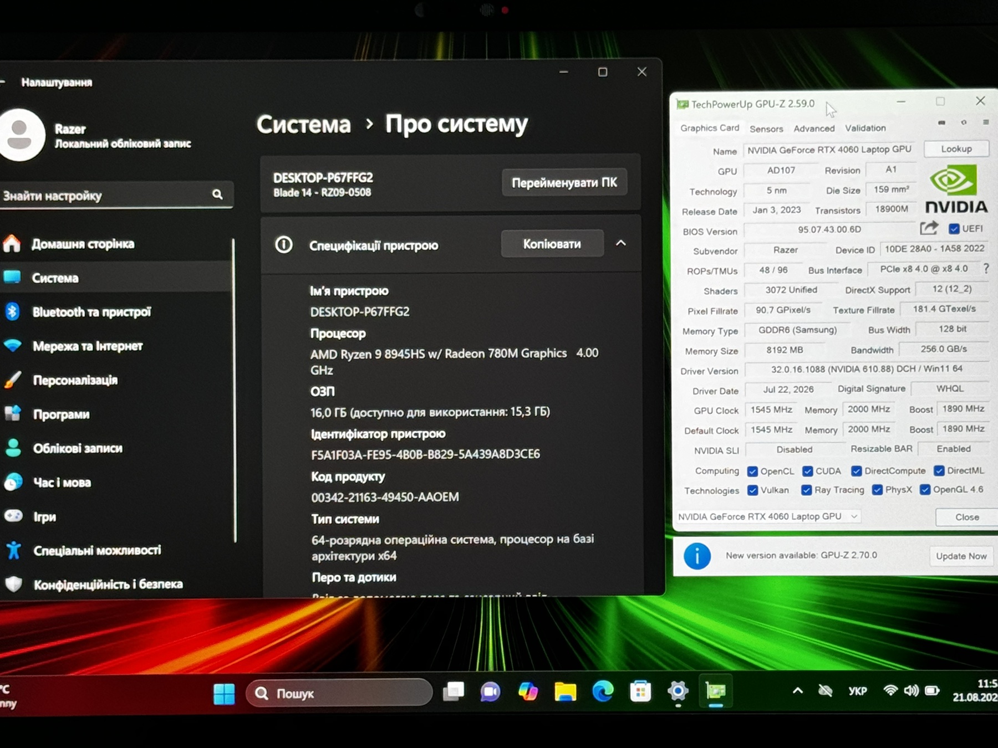Open Microsoft Store from the taskbar
The width and height of the screenshot is (998, 748).
pyautogui.click(x=640, y=691)
